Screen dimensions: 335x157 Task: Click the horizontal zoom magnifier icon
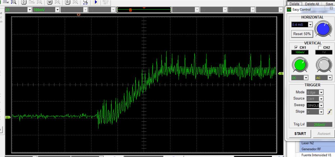[x=85, y=2]
